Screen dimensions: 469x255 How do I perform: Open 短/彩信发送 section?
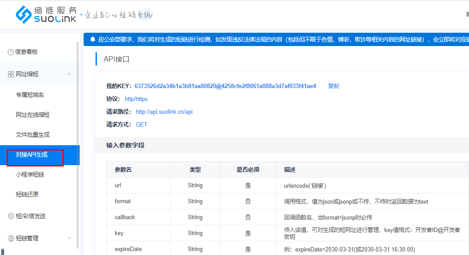click(x=31, y=216)
